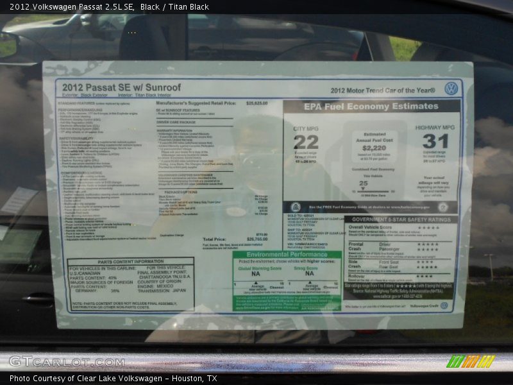The width and height of the screenshot is (513, 385).
Task: Open the Parts Content Information box
Action: coord(130,284)
